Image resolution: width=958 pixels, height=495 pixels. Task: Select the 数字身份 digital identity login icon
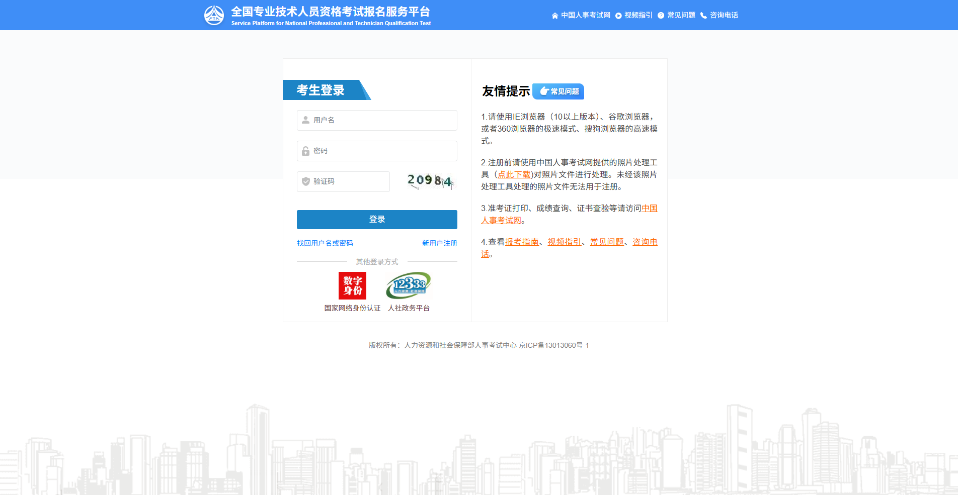(x=352, y=285)
